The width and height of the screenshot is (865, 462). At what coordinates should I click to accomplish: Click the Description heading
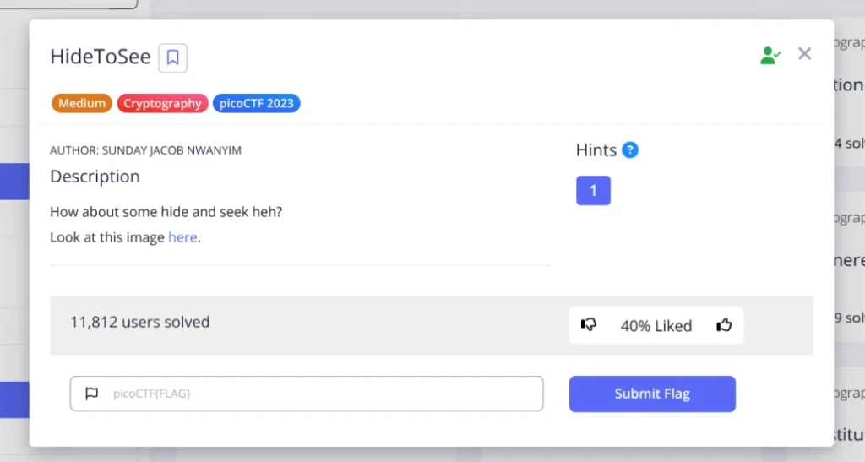[95, 177]
